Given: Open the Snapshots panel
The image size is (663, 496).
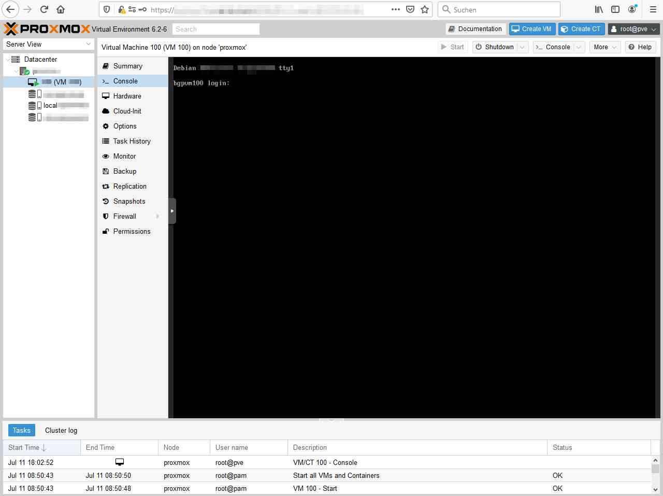Looking at the screenshot, I should (133, 201).
